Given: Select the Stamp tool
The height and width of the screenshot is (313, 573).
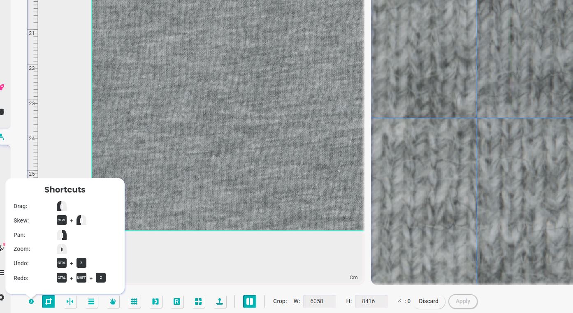Looking at the screenshot, I should (x=220, y=301).
